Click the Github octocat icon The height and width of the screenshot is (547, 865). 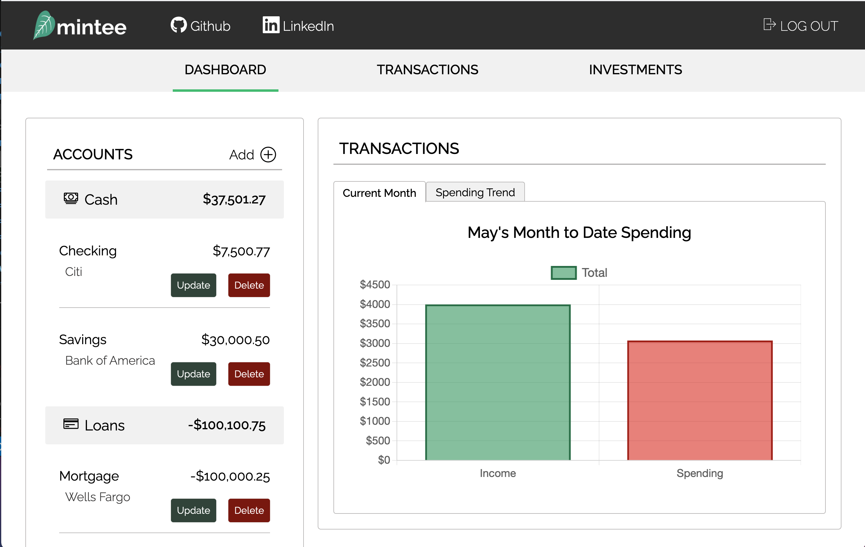click(178, 25)
